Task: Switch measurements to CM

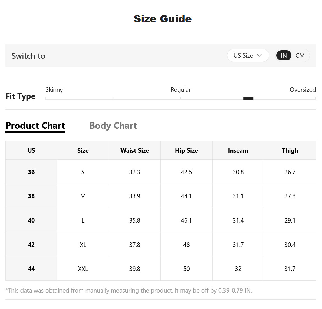Action: click(x=300, y=55)
